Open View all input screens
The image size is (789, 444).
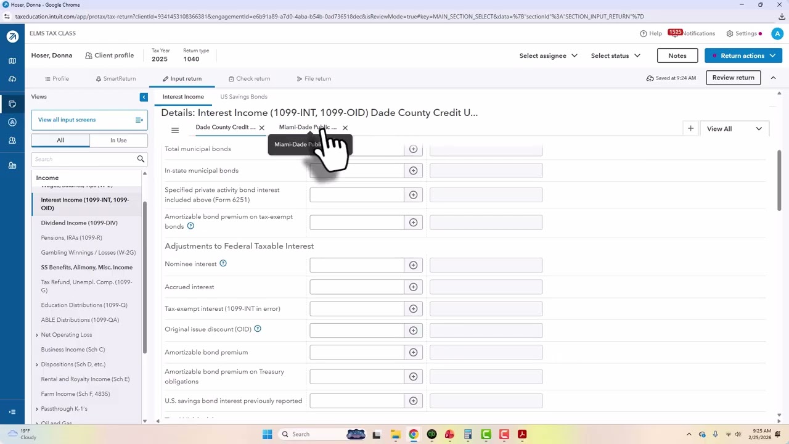(89, 120)
